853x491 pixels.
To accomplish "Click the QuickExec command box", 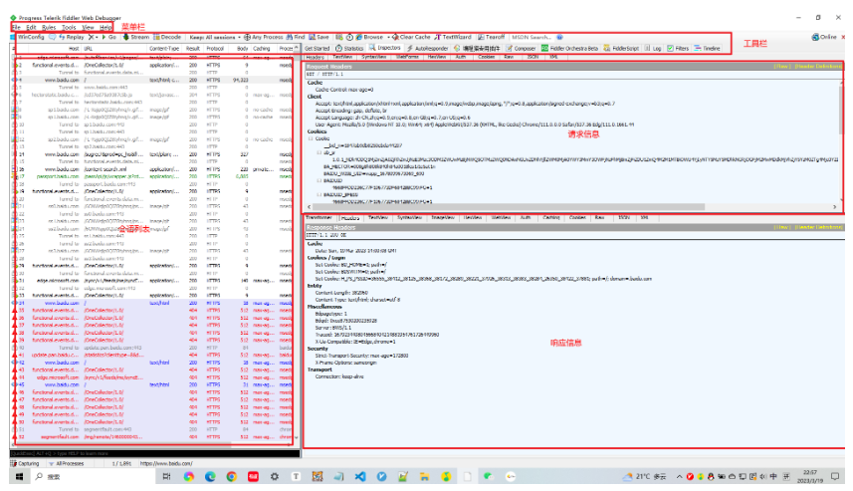I will (x=154, y=453).
